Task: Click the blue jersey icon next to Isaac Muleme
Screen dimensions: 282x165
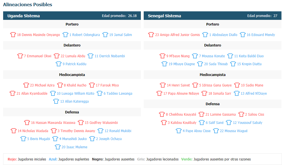Action: coord(58,147)
